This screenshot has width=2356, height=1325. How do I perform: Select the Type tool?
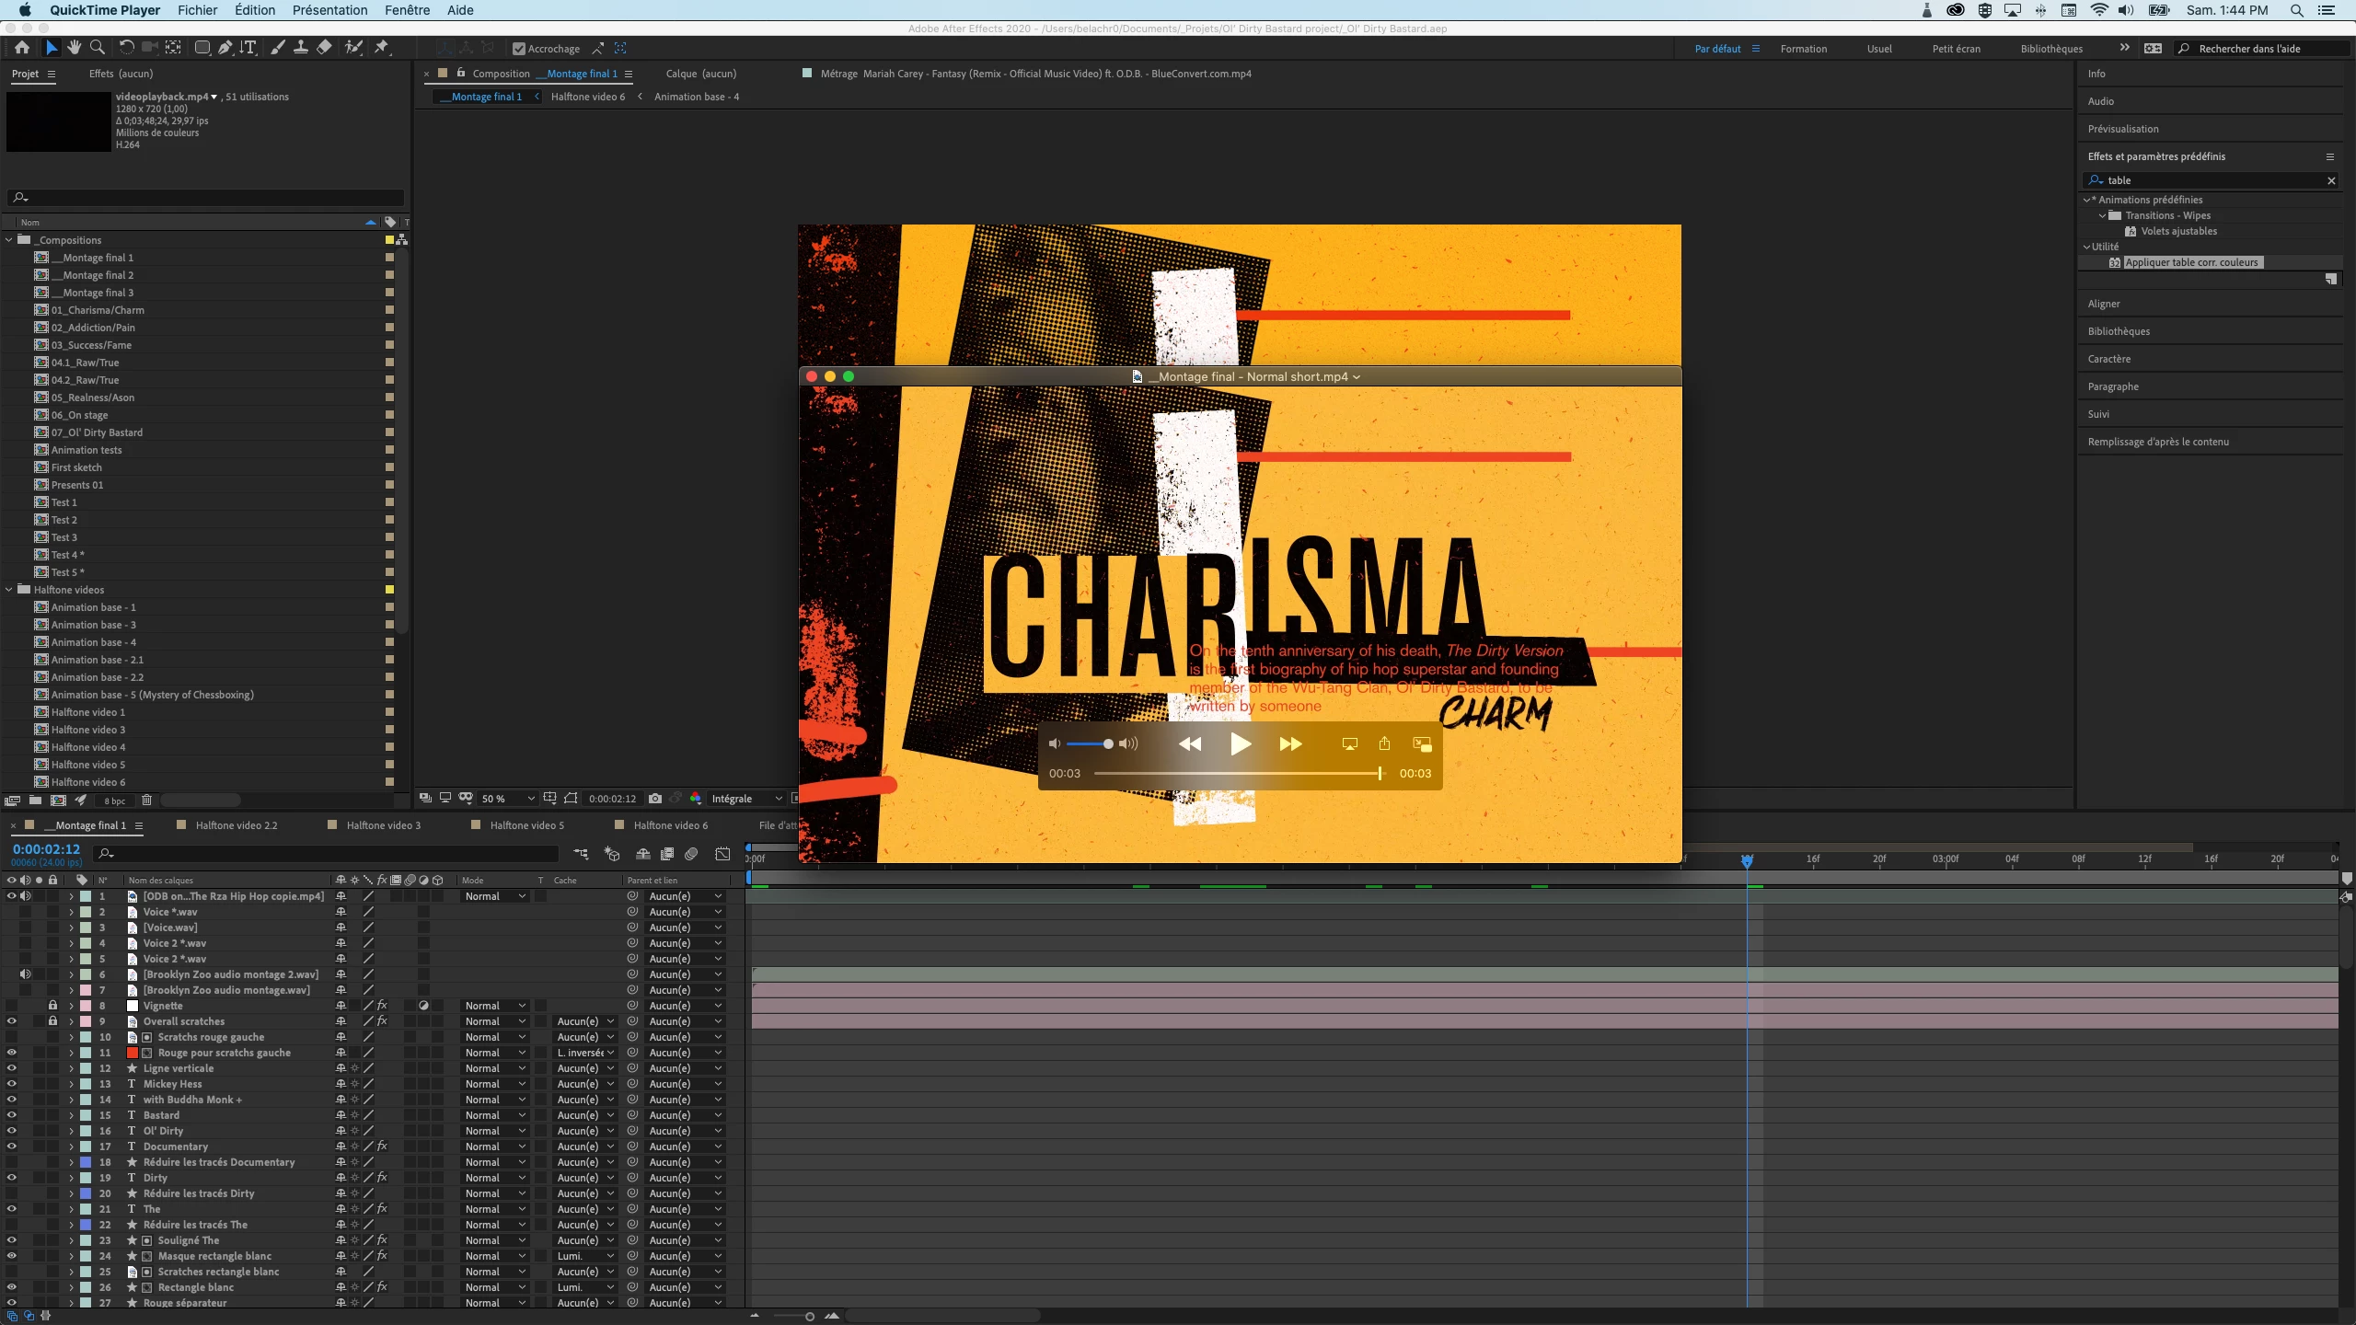[x=248, y=48]
